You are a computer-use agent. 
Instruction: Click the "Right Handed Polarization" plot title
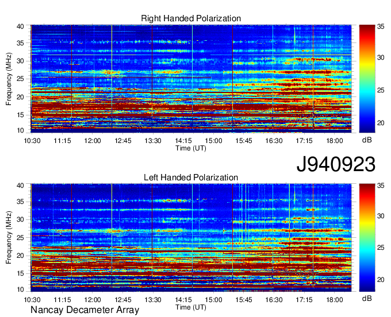click(x=191, y=18)
